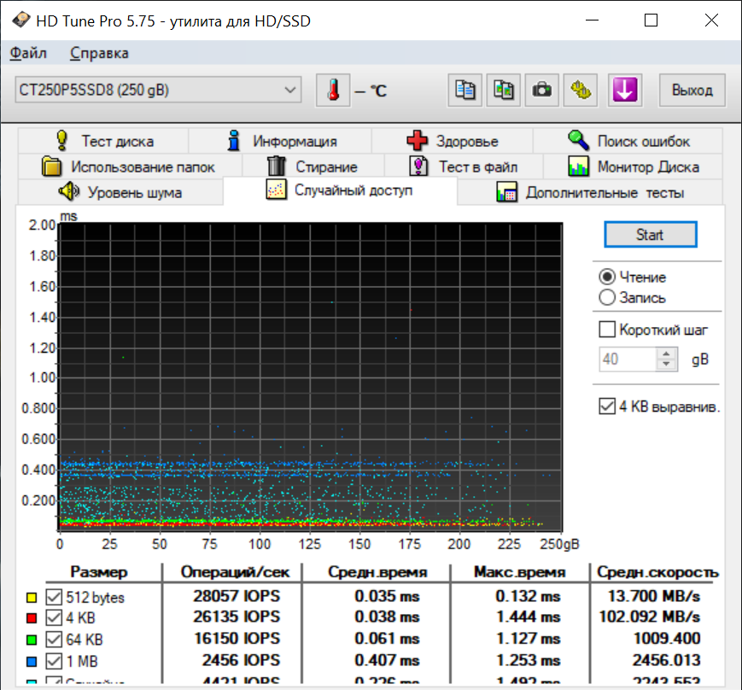The height and width of the screenshot is (690, 742).
Task: Click the temperature thermometer icon
Action: click(x=332, y=91)
